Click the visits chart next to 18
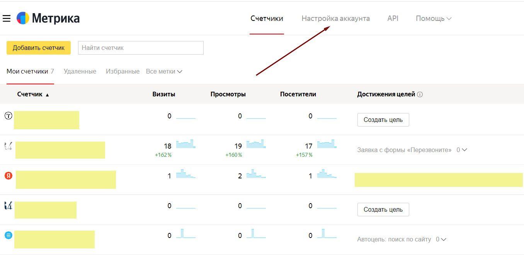The image size is (524, 255). point(186,144)
